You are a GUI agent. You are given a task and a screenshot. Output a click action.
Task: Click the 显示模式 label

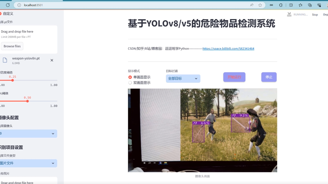[134, 71]
